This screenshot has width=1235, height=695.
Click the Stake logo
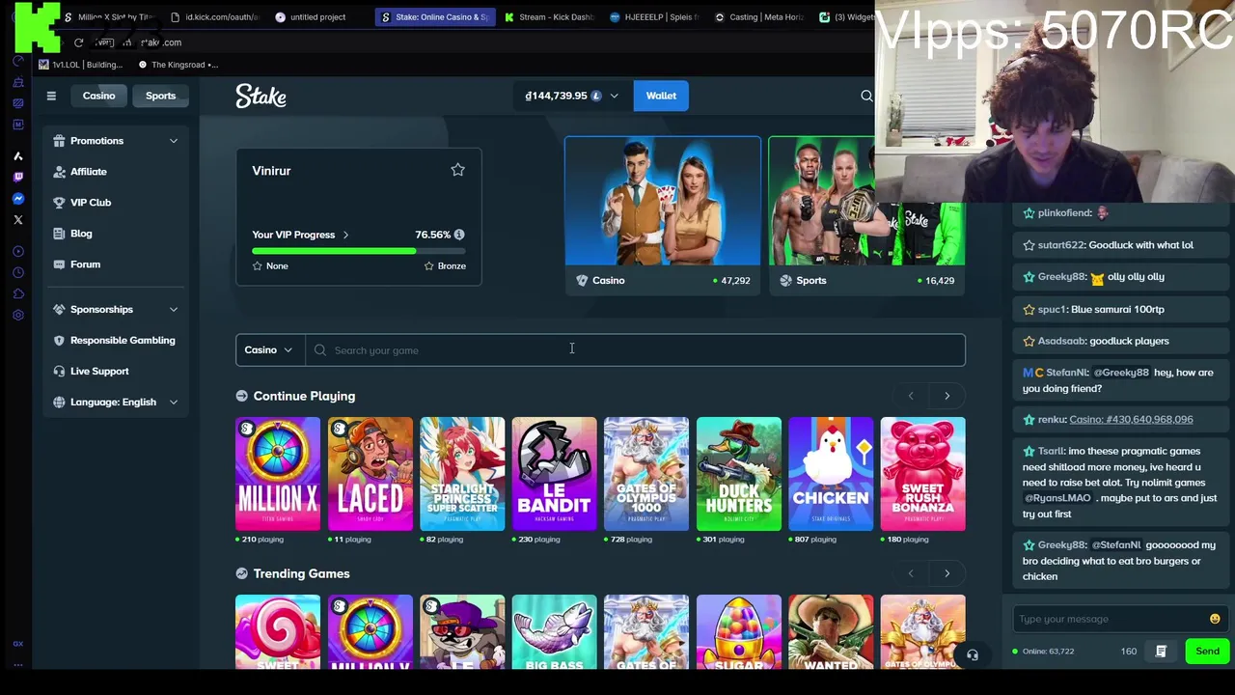click(261, 96)
